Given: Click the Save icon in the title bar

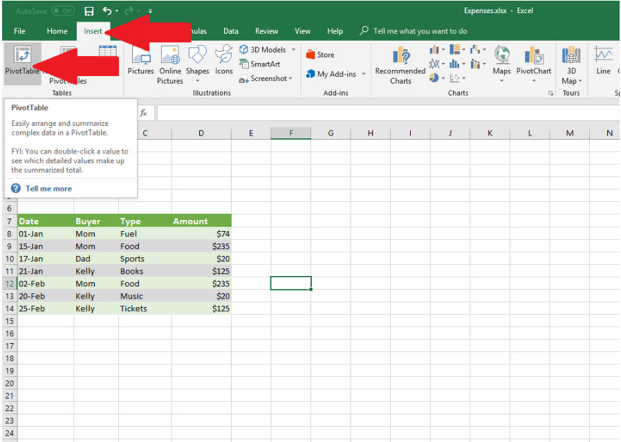Looking at the screenshot, I should click(x=89, y=11).
